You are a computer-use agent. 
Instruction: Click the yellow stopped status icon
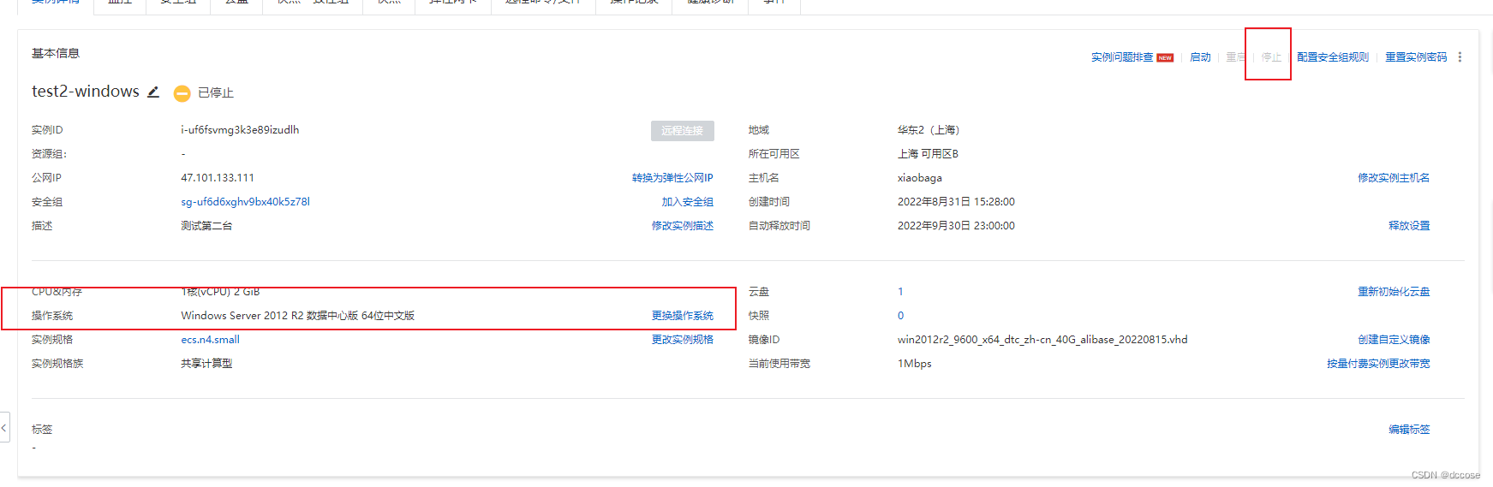(x=182, y=93)
